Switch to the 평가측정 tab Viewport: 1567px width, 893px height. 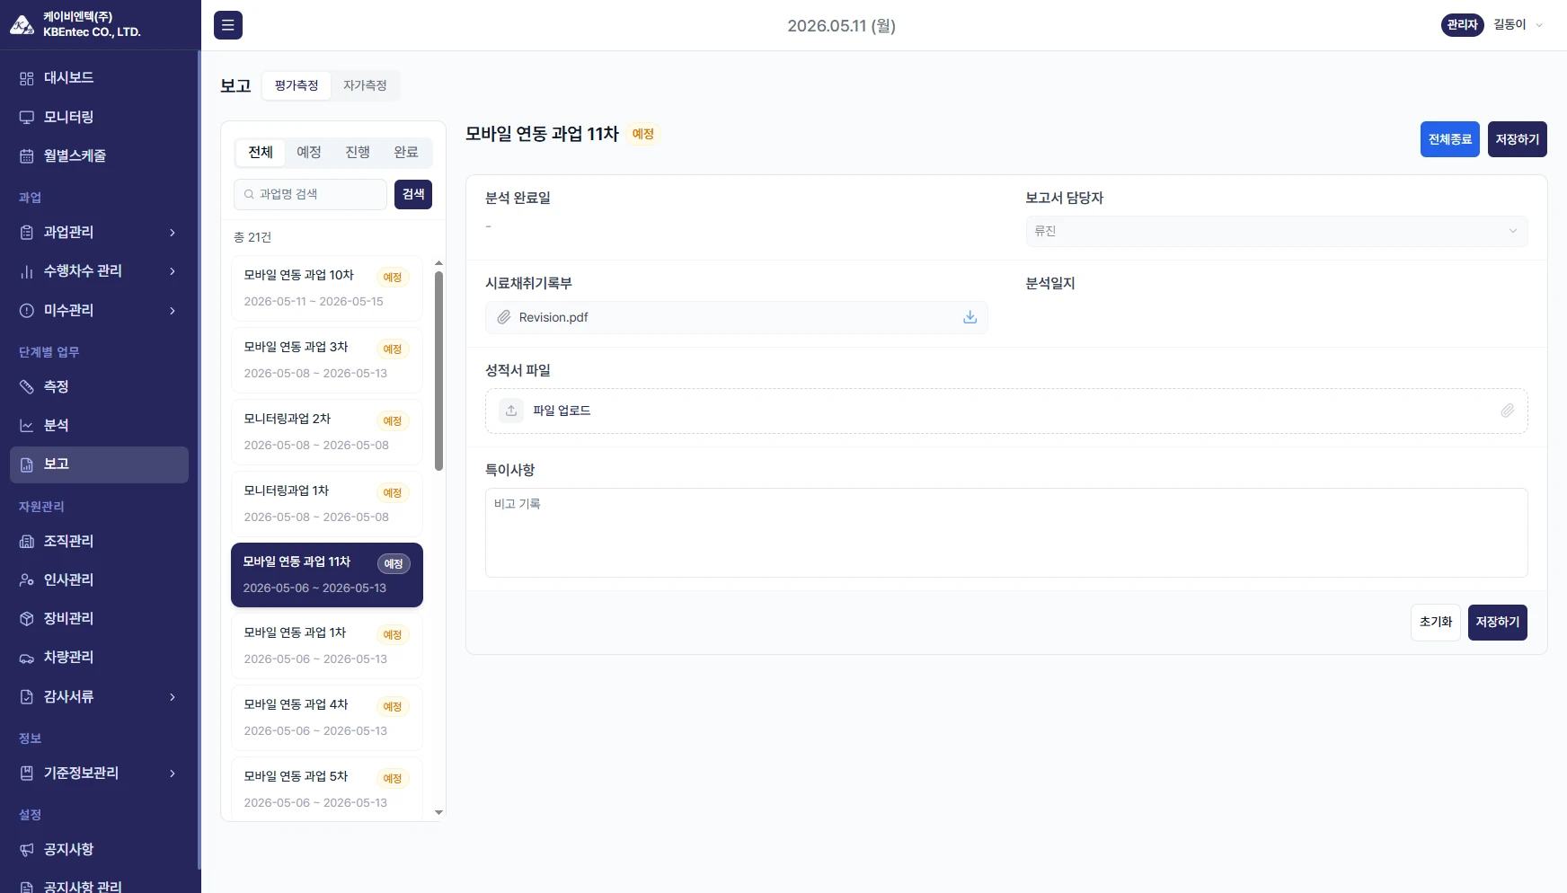pyautogui.click(x=297, y=85)
